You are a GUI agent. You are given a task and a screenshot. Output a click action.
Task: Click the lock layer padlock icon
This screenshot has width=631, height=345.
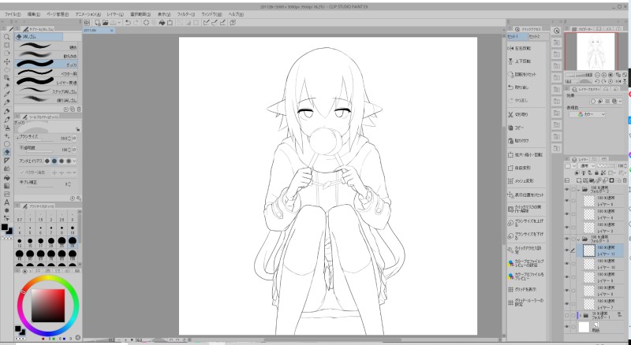point(597,173)
